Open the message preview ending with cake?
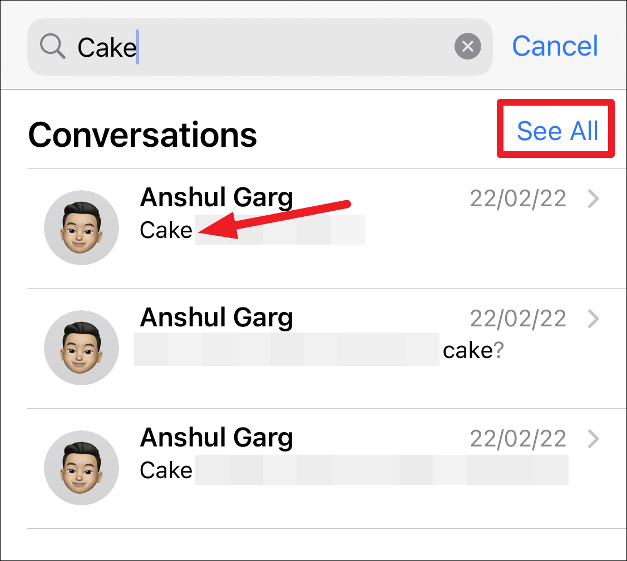 (319, 350)
